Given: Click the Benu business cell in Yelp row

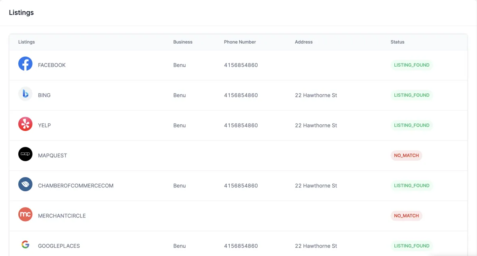Looking at the screenshot, I should (180, 125).
